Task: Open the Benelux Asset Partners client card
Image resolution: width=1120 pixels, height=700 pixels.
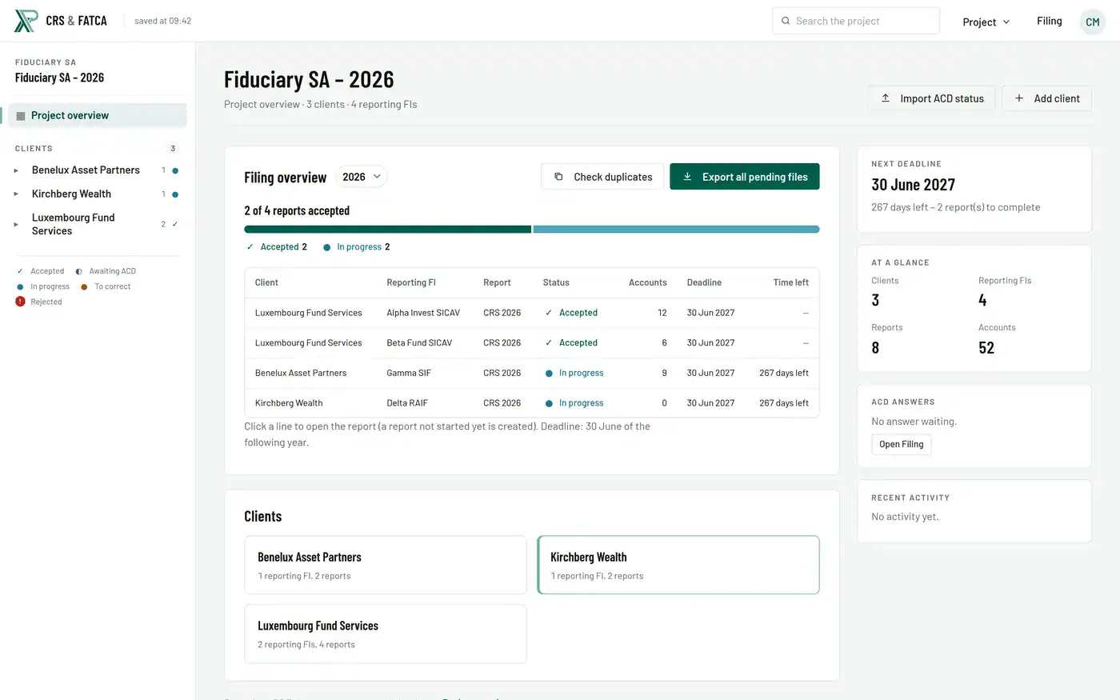Action: (x=386, y=566)
